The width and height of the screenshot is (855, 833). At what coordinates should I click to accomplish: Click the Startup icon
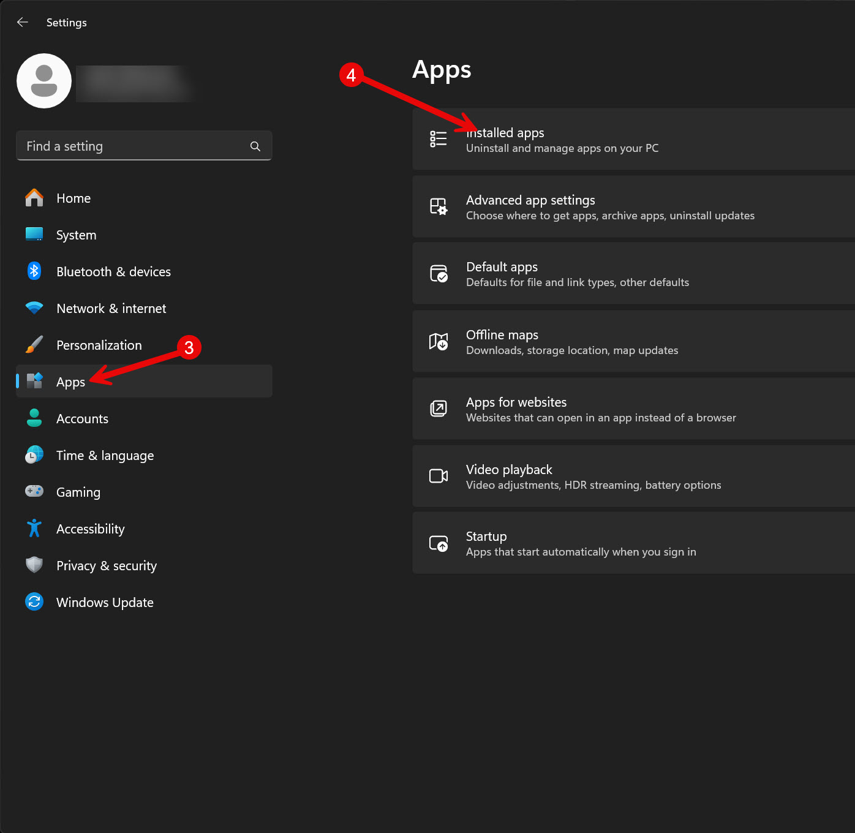[439, 543]
